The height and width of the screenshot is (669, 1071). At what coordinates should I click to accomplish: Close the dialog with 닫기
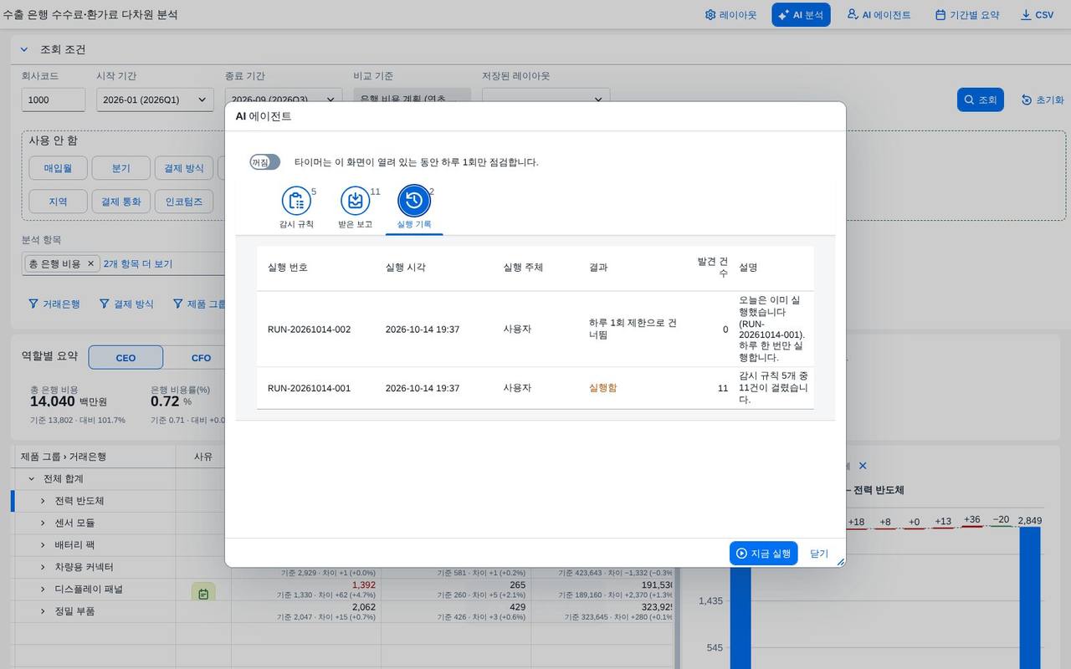tap(818, 554)
